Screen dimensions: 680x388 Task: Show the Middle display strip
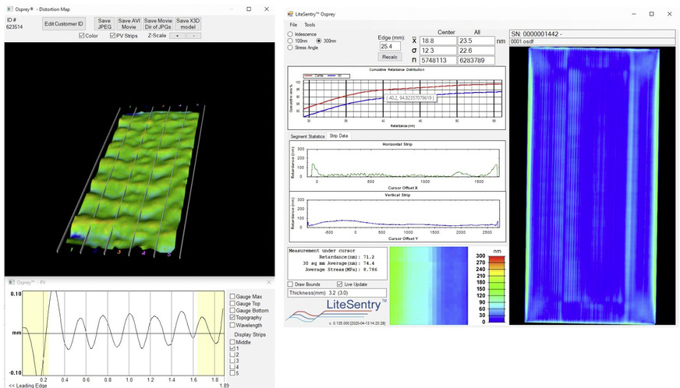pyautogui.click(x=232, y=341)
